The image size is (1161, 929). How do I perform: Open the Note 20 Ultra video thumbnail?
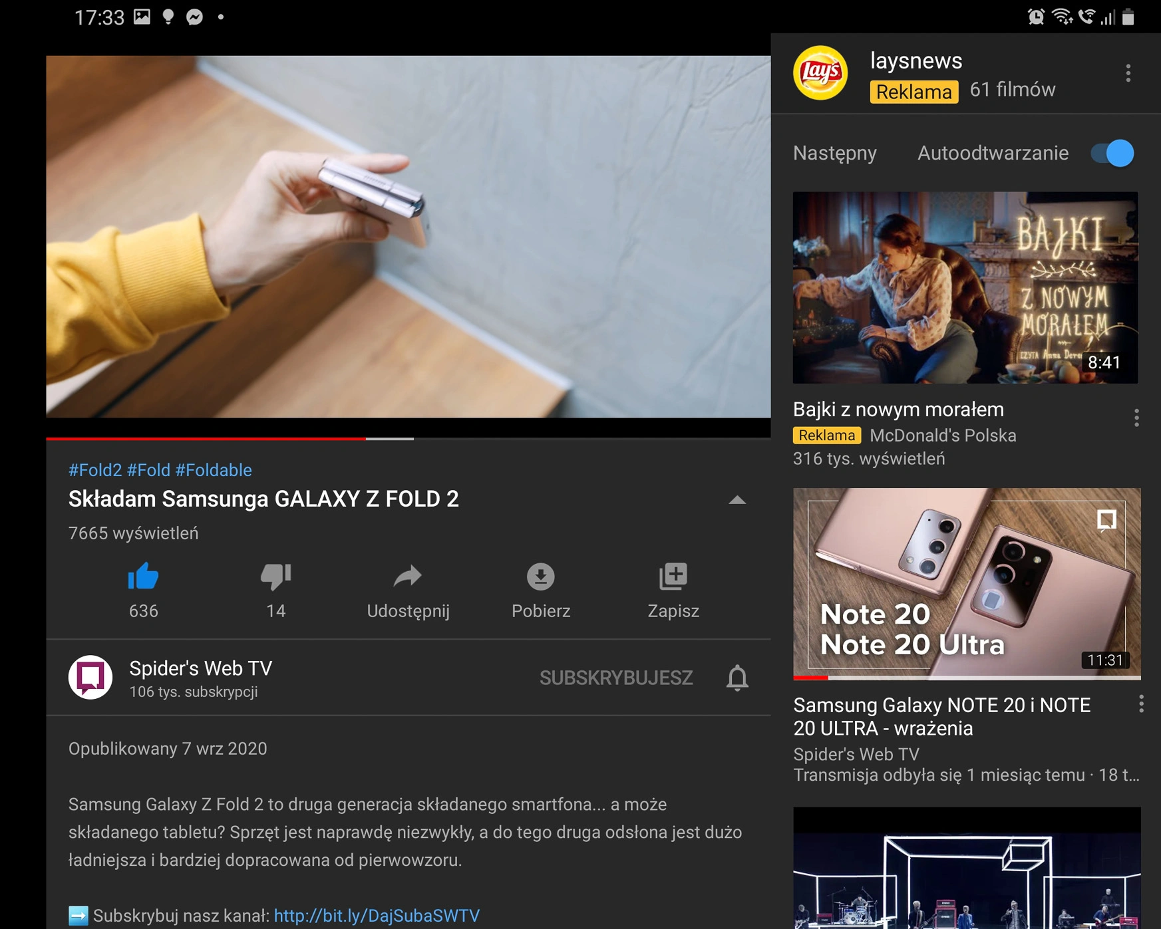coord(967,584)
